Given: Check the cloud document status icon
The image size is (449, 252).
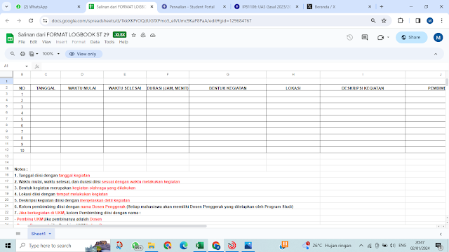Looking at the screenshot, I should point(153,35).
